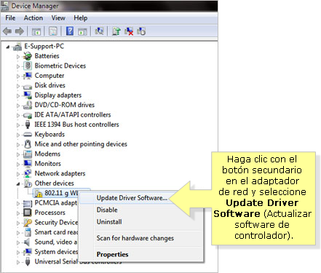Expand the PCMCIA adapters node arrow
Image resolution: width=321 pixels, height=273 pixels.
coord(18,203)
